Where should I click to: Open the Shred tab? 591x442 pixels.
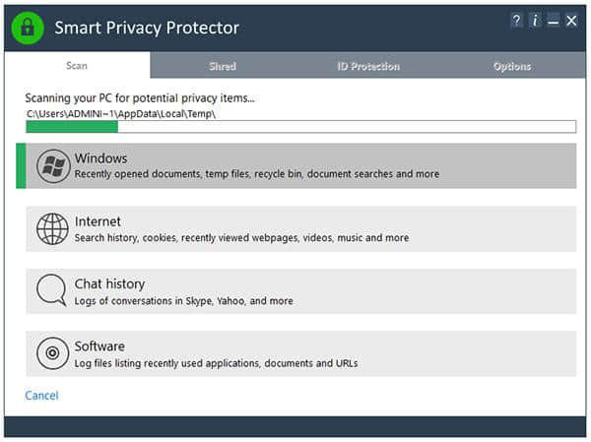pos(223,66)
